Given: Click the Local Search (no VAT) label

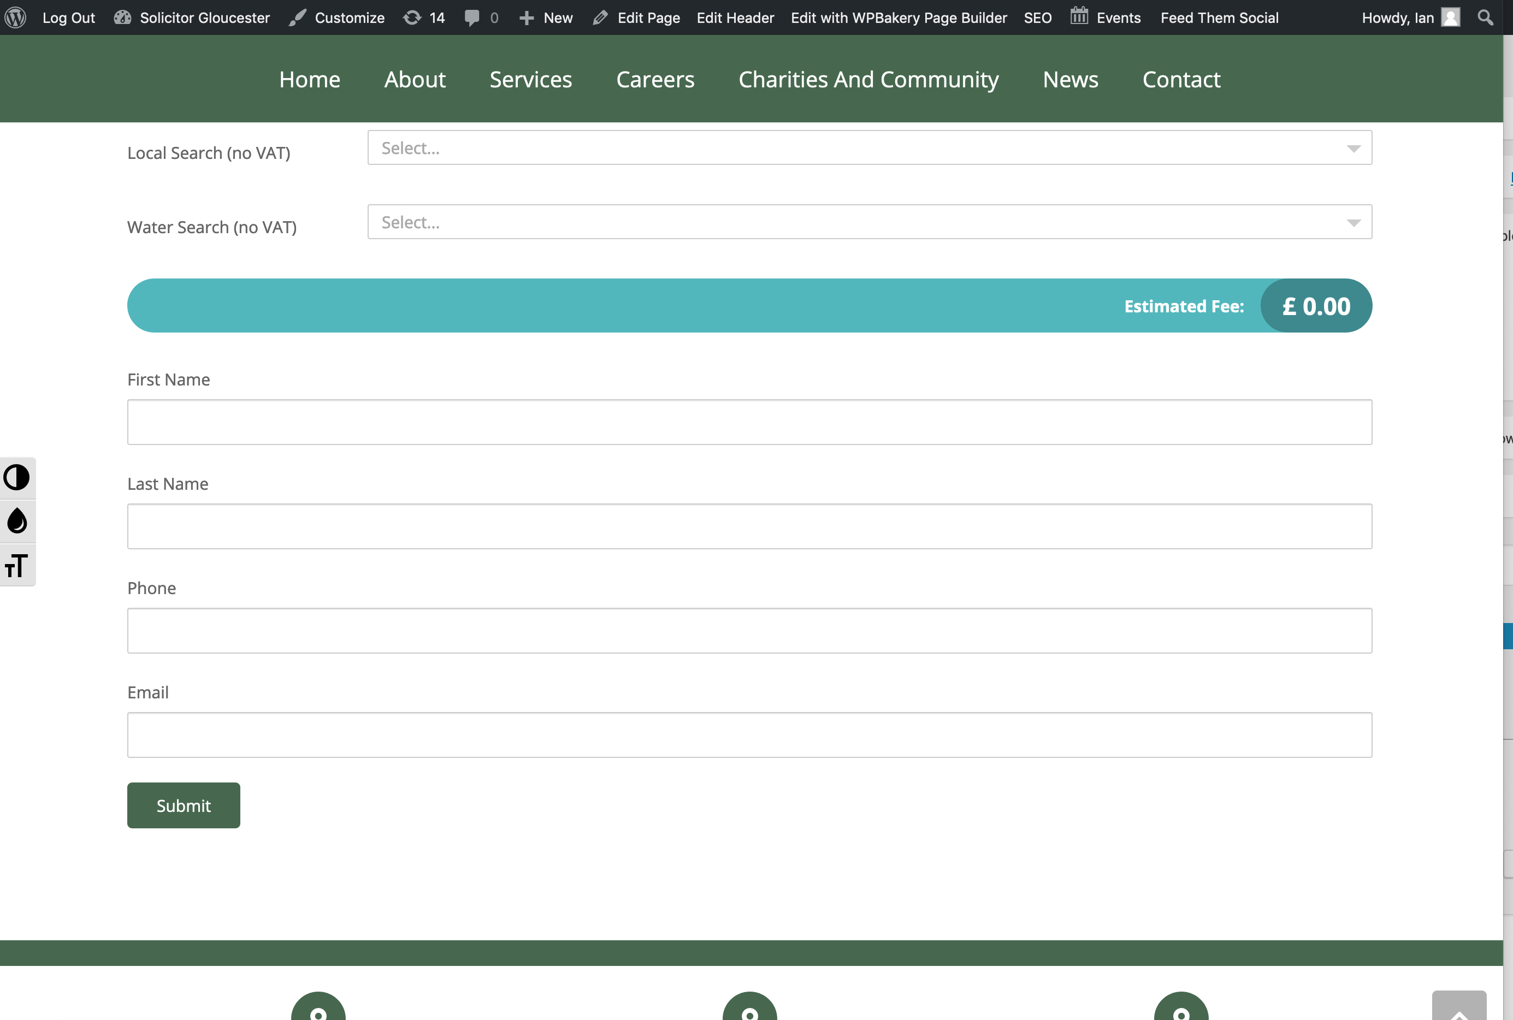Looking at the screenshot, I should tap(209, 153).
